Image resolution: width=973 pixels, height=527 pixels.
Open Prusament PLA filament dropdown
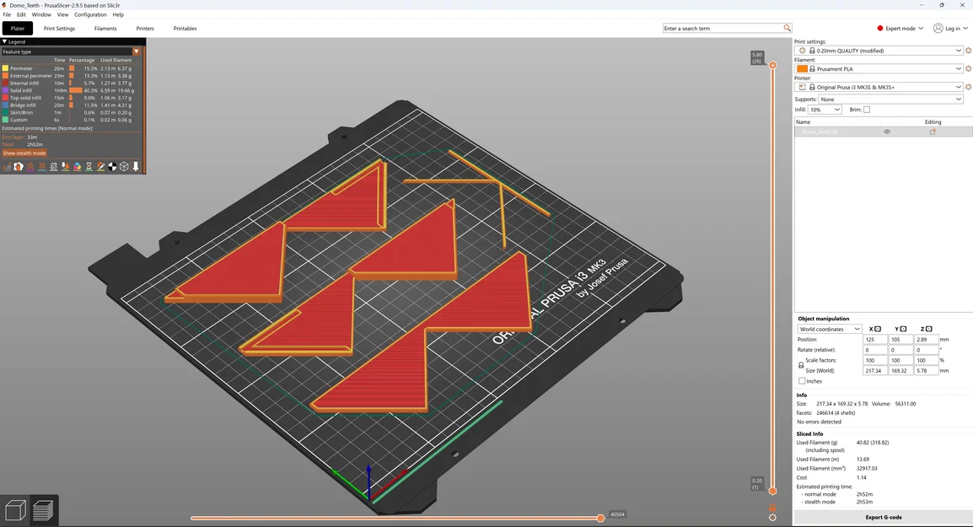pos(879,69)
